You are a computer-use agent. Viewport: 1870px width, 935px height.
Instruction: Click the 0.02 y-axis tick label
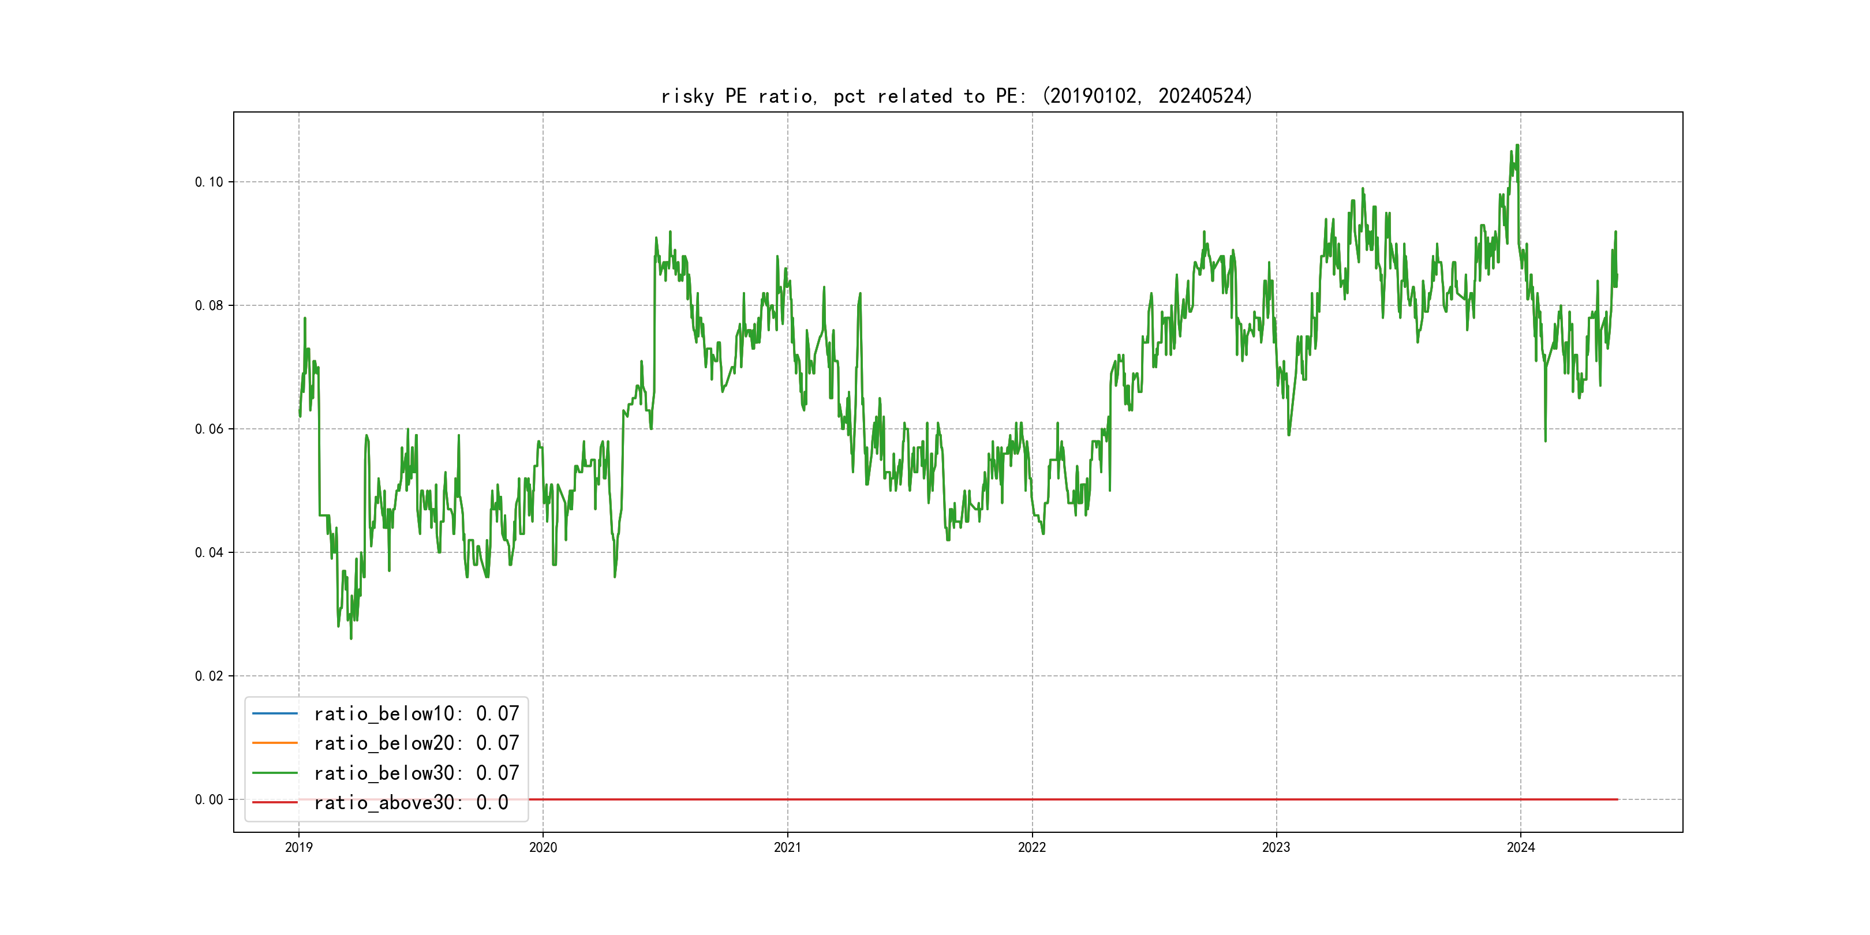click(209, 676)
